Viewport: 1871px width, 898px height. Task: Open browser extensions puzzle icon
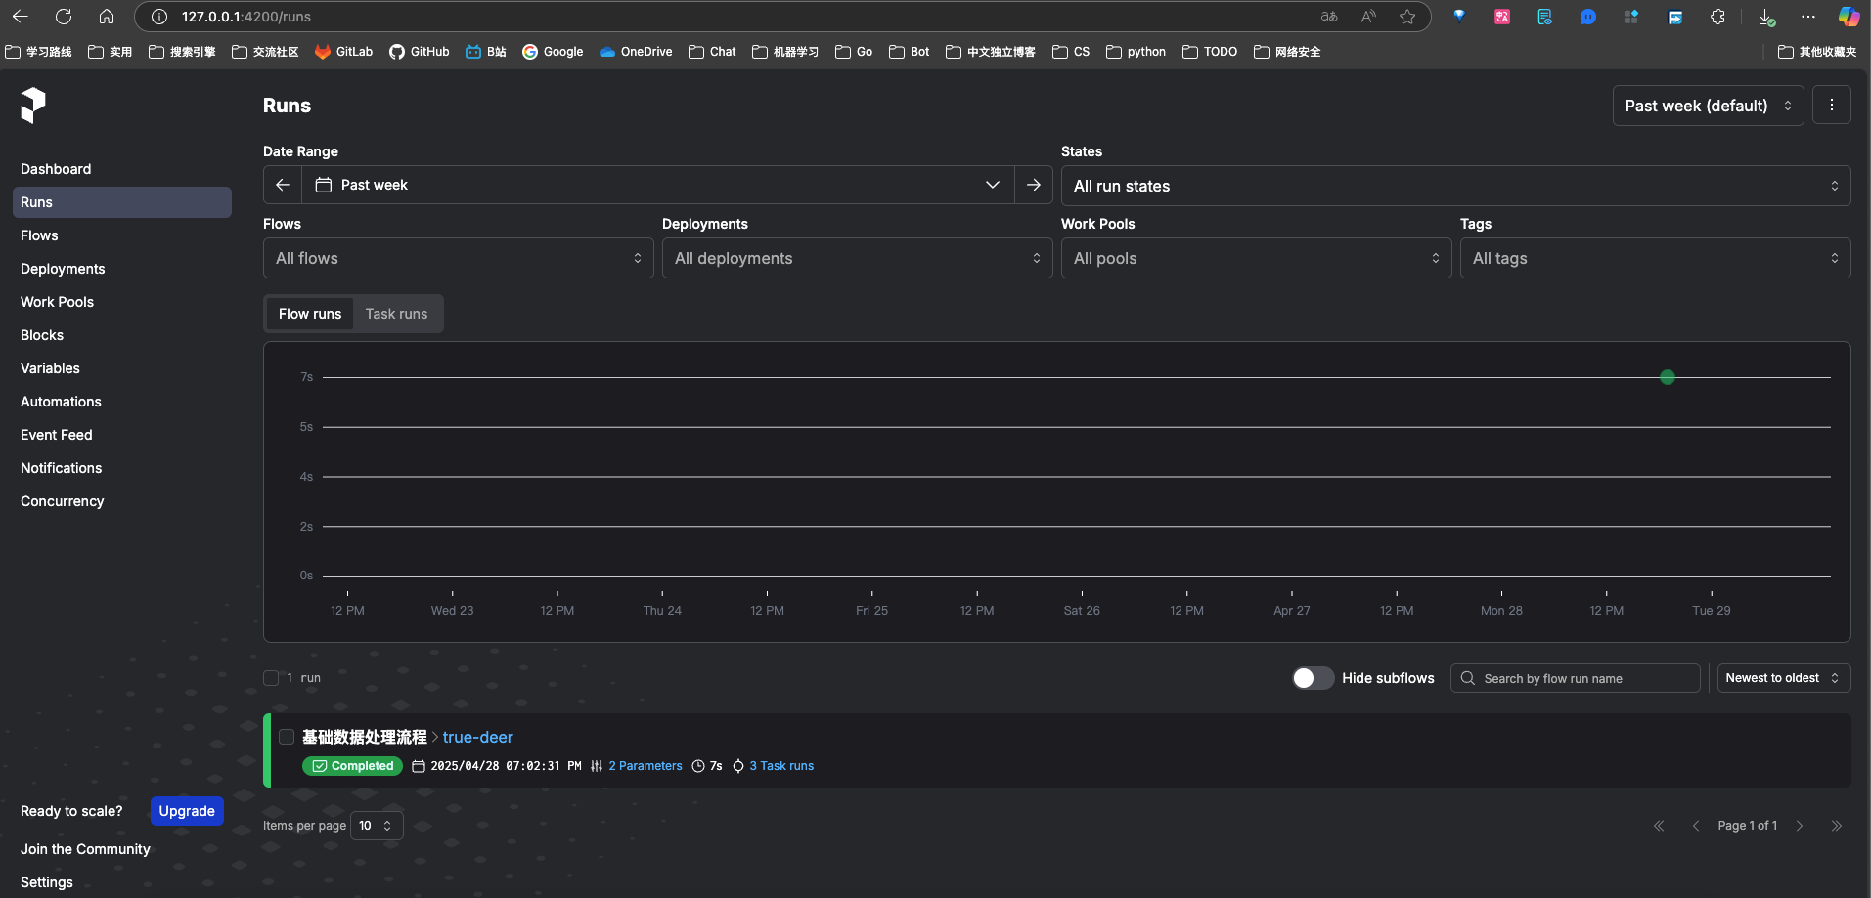tap(1717, 17)
